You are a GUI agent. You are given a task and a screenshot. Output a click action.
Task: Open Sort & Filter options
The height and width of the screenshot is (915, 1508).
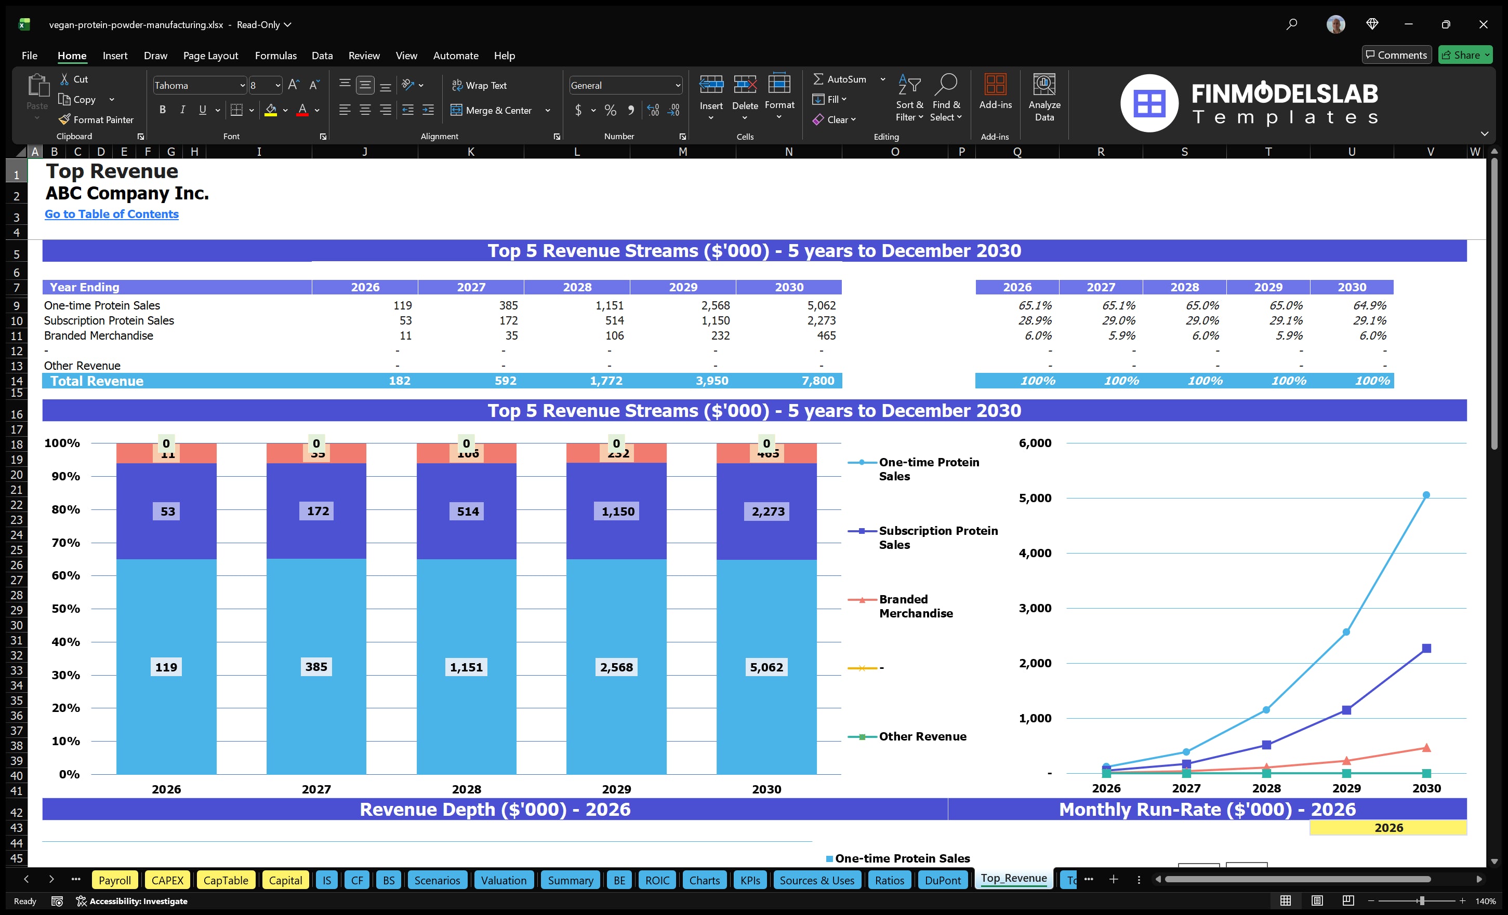909,98
